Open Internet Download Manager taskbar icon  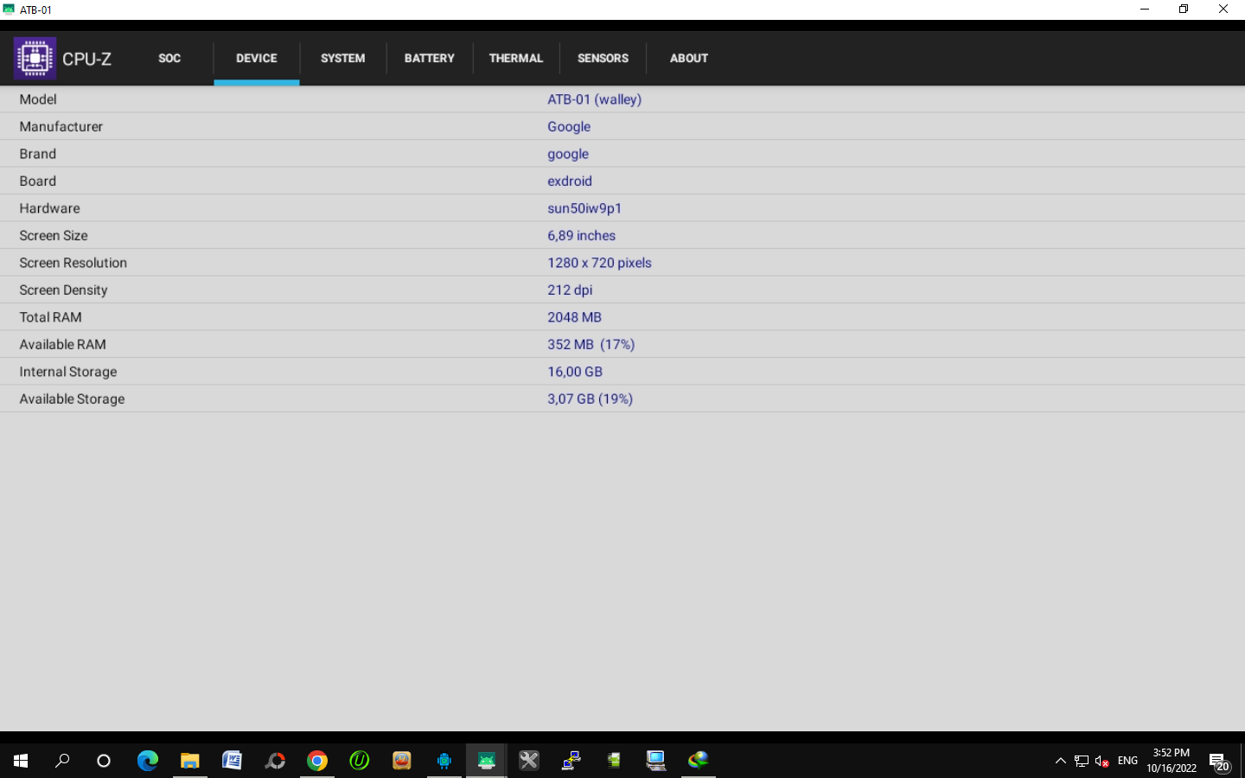click(699, 761)
